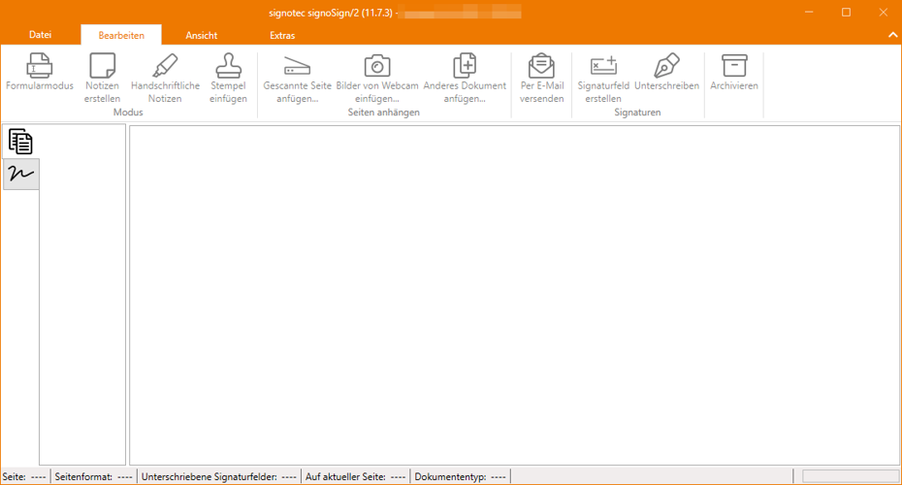Screen dimensions: 902x485
Task: Switch to the signatures sidebar tab
Action: 20,174
